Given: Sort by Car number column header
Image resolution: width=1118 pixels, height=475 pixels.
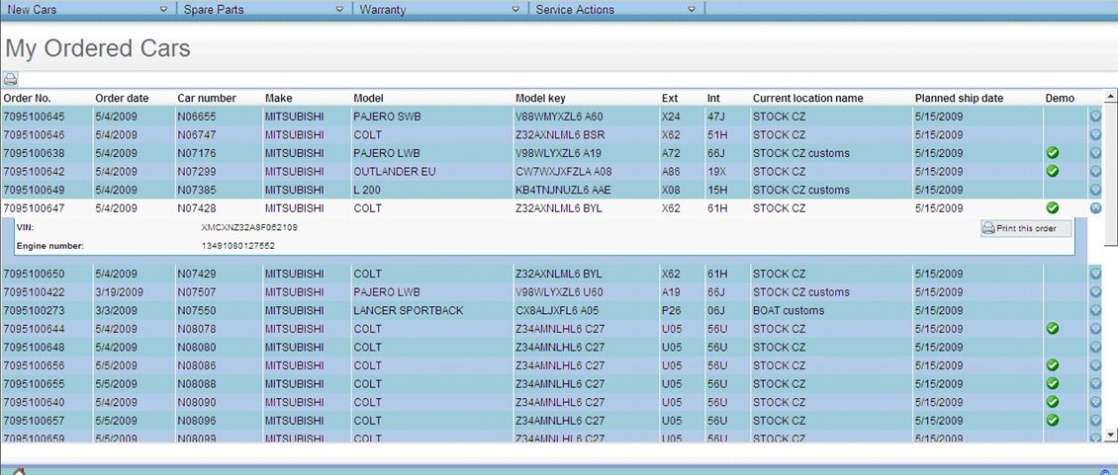Looking at the screenshot, I should [x=207, y=99].
